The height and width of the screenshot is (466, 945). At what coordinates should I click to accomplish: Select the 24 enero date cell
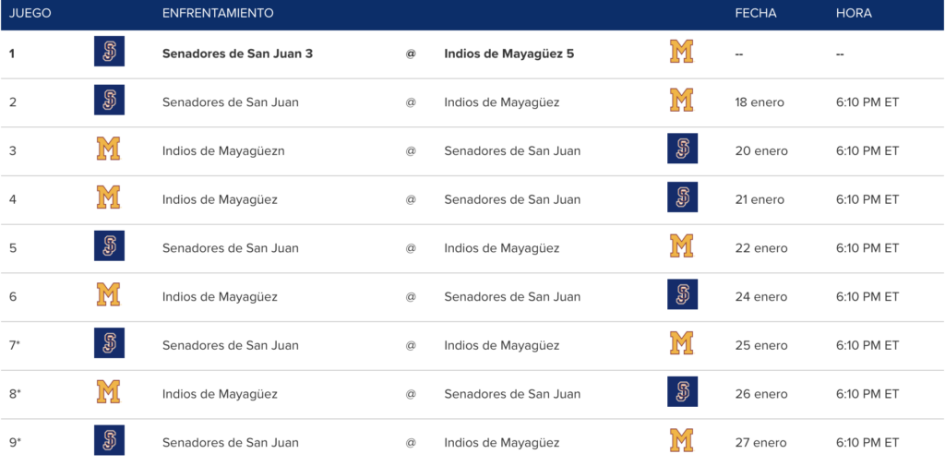(761, 296)
